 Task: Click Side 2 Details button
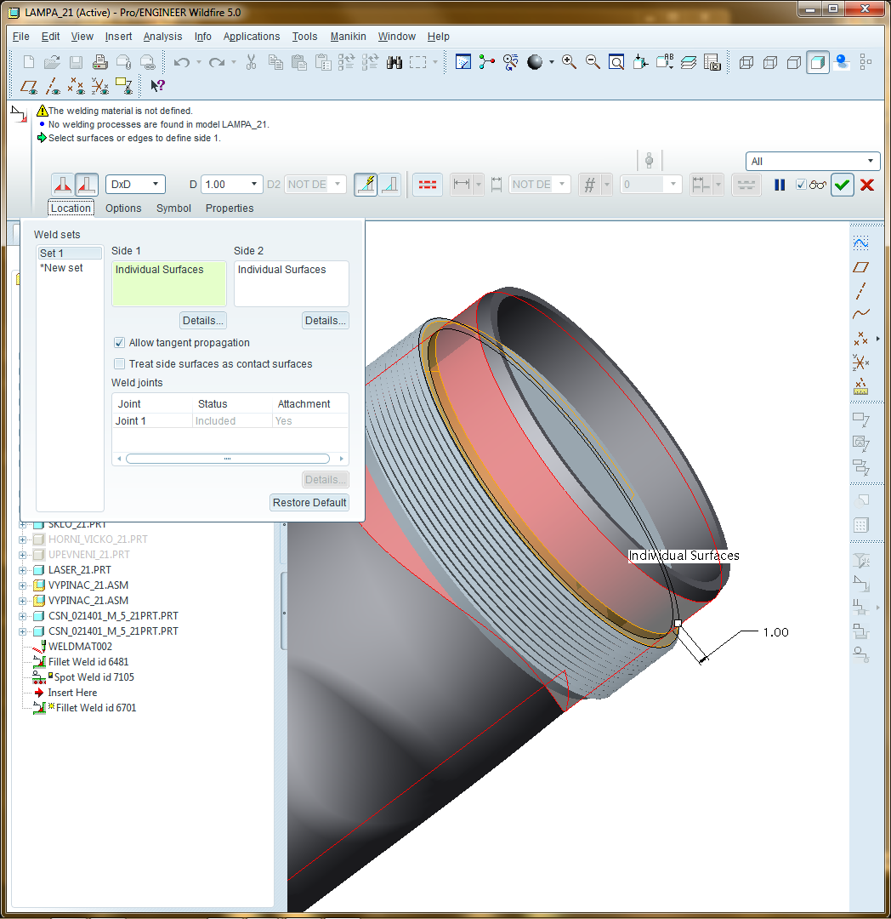point(325,321)
